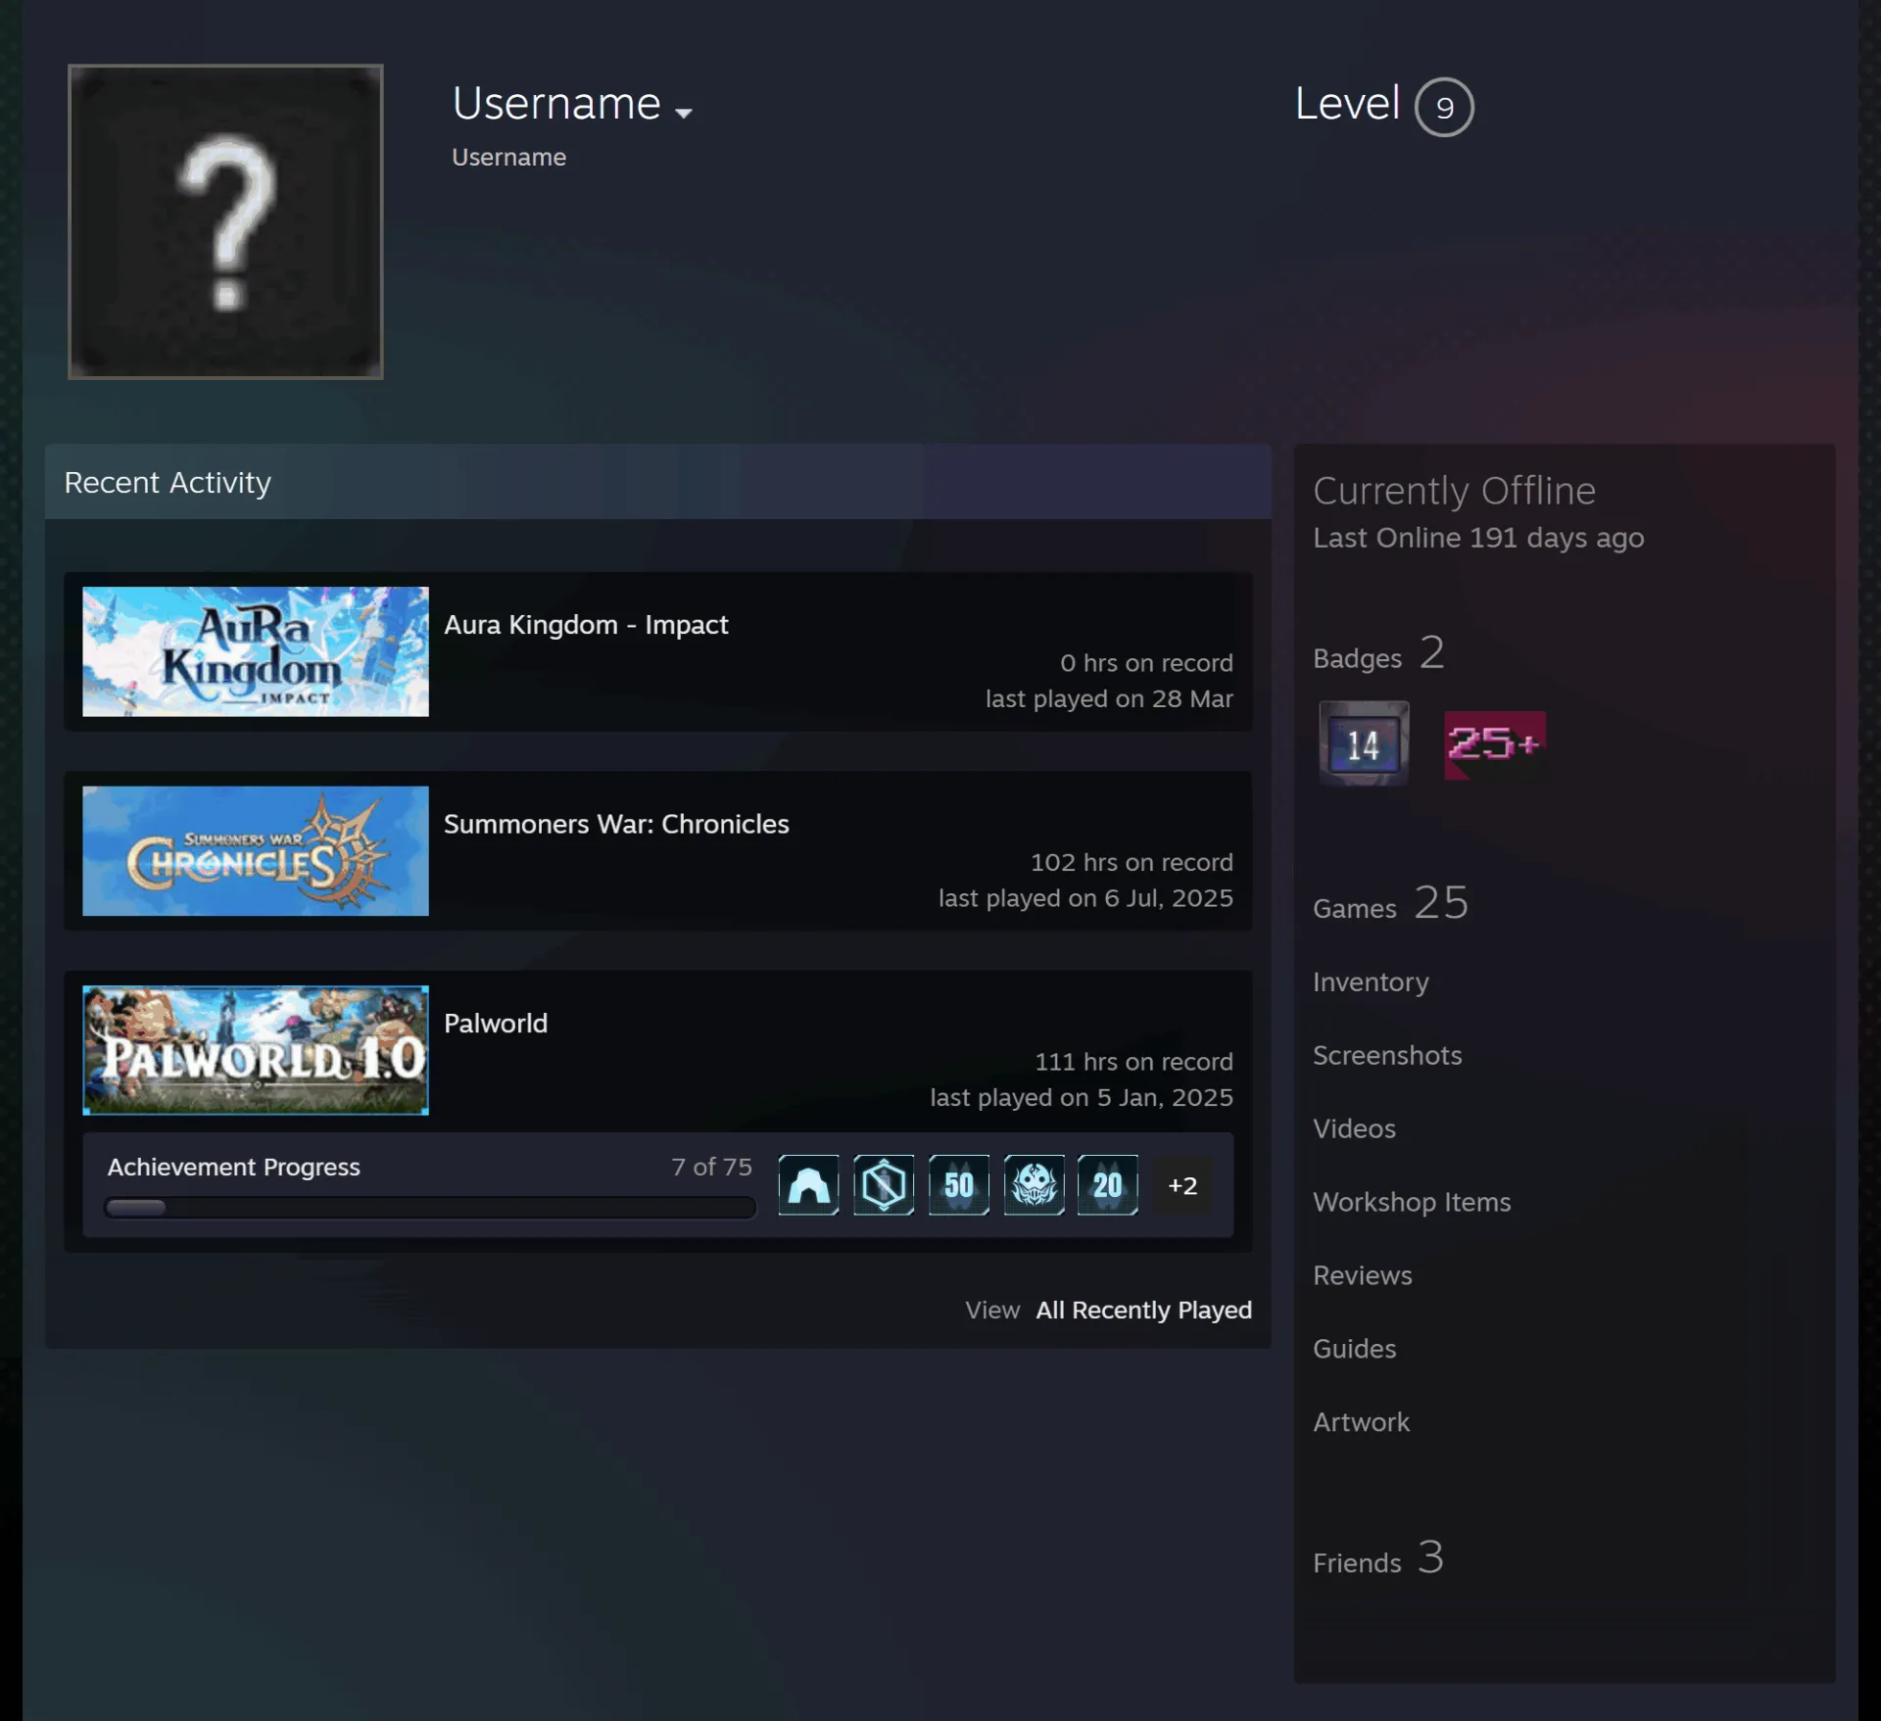The image size is (1881, 1721).
Task: Open Summoners War: Chronicles title link
Action: pos(616,824)
